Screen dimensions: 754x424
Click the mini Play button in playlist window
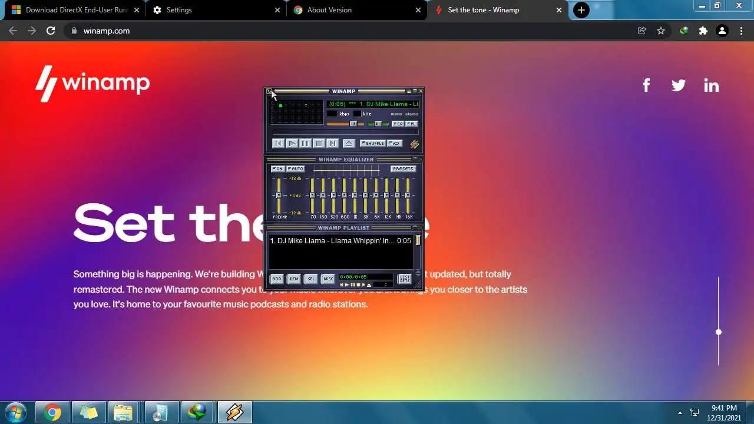pyautogui.click(x=346, y=285)
